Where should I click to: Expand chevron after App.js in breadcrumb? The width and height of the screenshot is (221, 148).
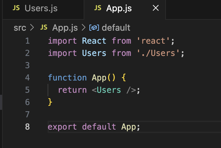84,27
